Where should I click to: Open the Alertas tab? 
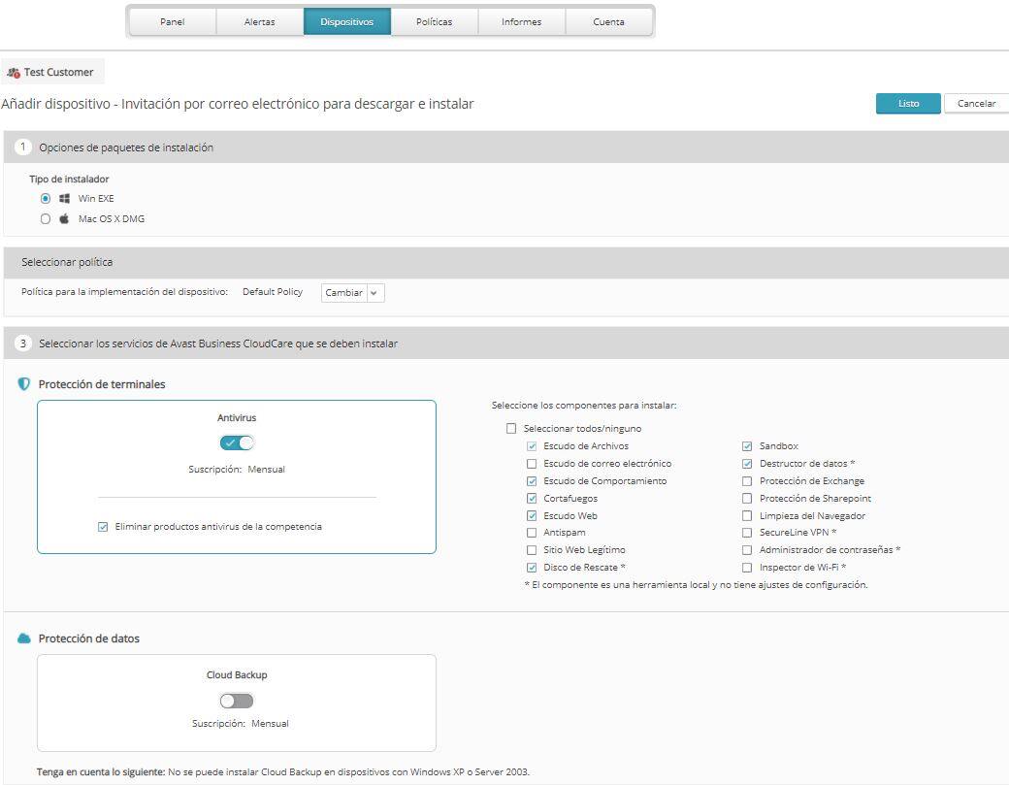pos(259,22)
